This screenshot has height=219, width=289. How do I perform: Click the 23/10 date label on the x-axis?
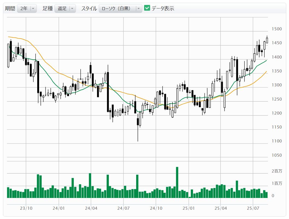pyautogui.click(x=26, y=208)
